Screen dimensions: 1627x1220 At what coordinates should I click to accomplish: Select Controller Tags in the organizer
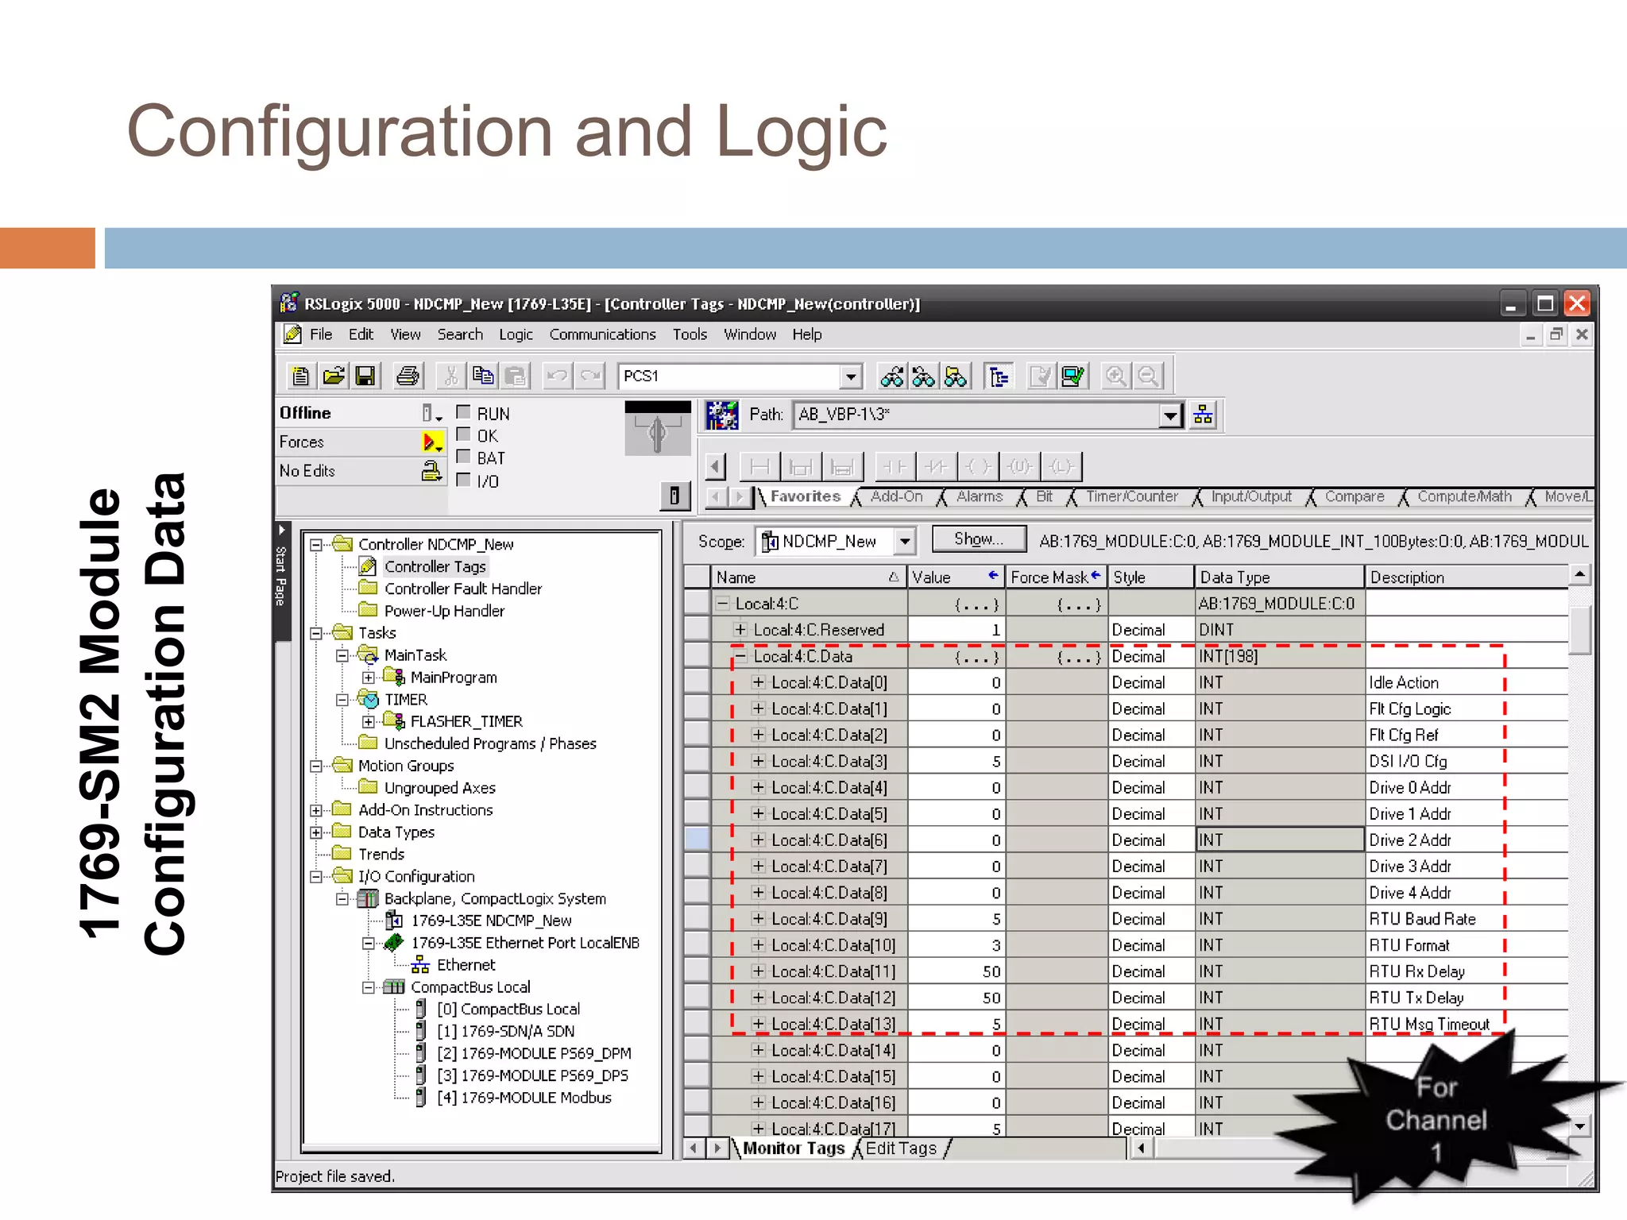pyautogui.click(x=435, y=566)
